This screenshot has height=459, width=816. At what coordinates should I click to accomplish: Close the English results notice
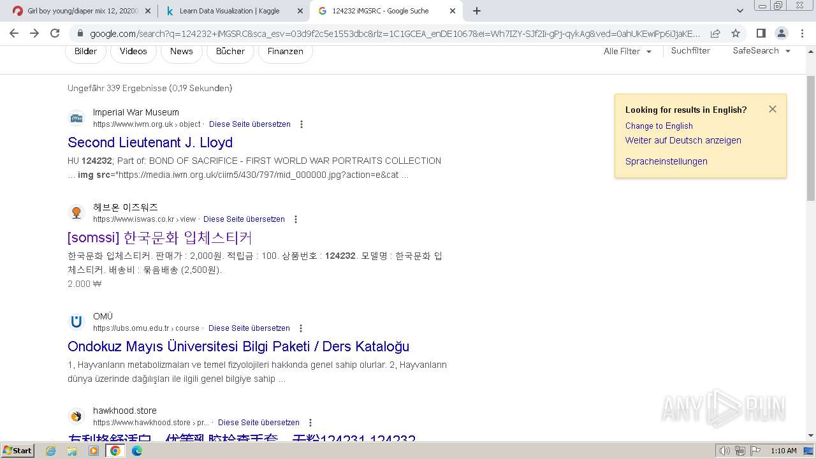tap(772, 109)
